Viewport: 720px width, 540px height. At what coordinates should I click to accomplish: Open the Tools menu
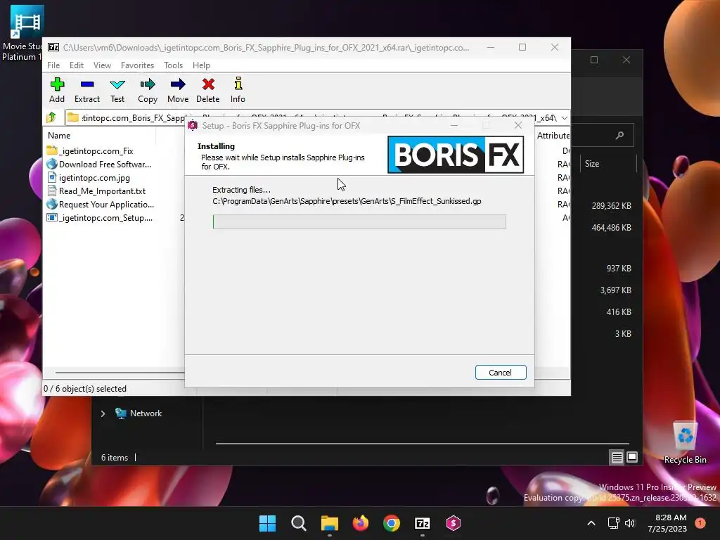tap(173, 65)
